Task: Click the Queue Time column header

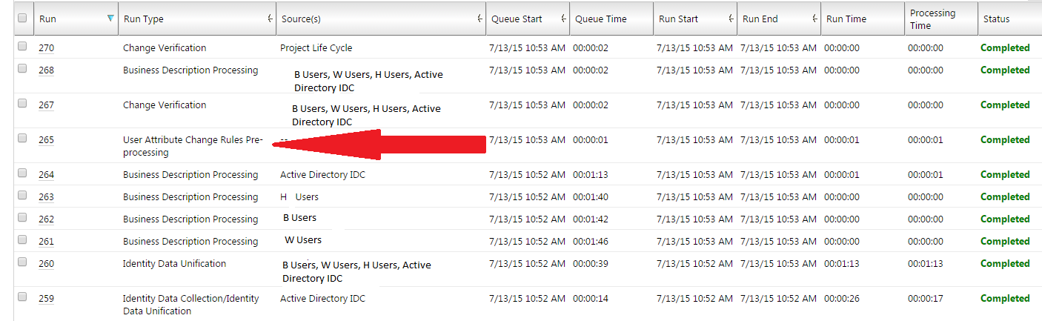Action: (x=601, y=19)
